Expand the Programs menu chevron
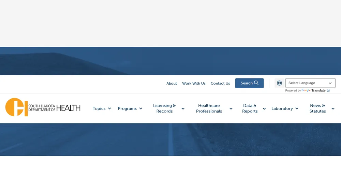The width and height of the screenshot is (341, 177). click(141, 108)
